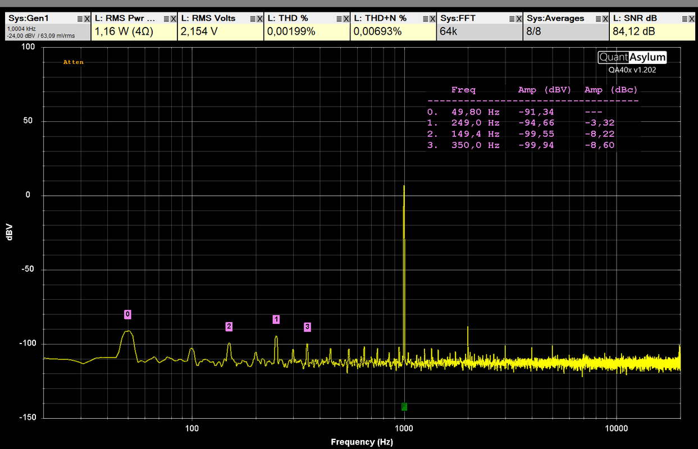Select peak marker 1 on the spectrum
698x449 pixels.
pos(276,319)
